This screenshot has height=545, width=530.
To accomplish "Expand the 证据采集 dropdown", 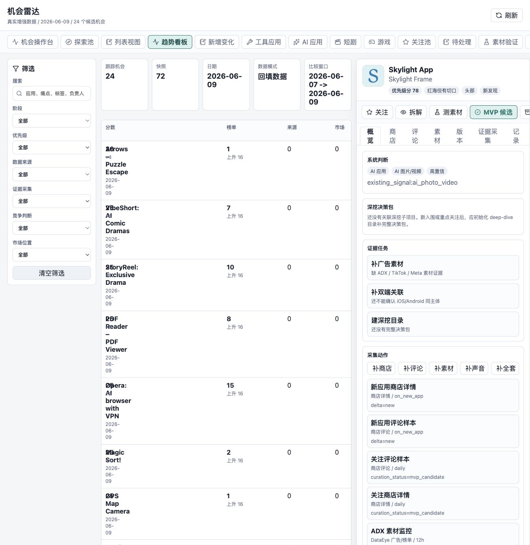I will [52, 201].
